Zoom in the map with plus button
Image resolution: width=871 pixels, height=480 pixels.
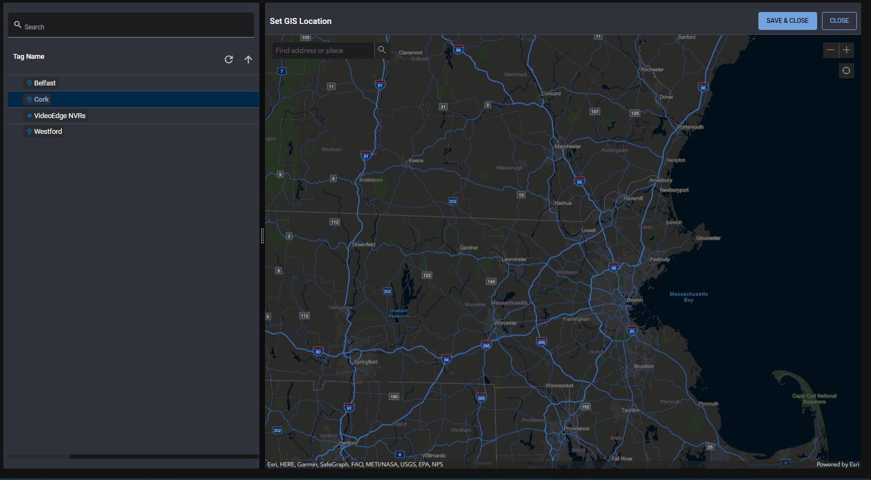tap(847, 50)
